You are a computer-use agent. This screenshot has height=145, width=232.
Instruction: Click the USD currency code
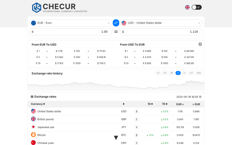coord(124,111)
